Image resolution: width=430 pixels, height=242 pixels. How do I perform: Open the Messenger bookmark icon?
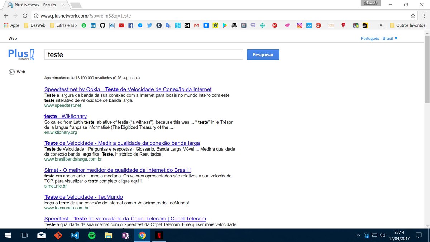coord(140,25)
